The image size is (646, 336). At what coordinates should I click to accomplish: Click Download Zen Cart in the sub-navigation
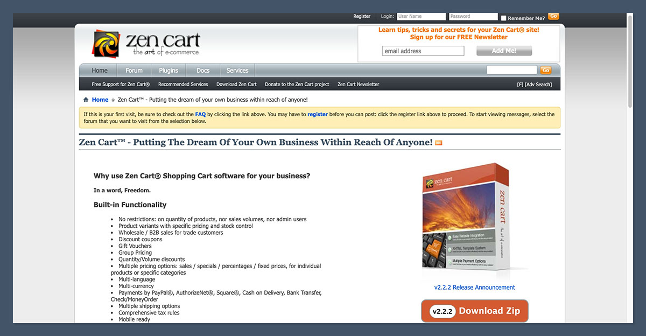click(x=236, y=85)
